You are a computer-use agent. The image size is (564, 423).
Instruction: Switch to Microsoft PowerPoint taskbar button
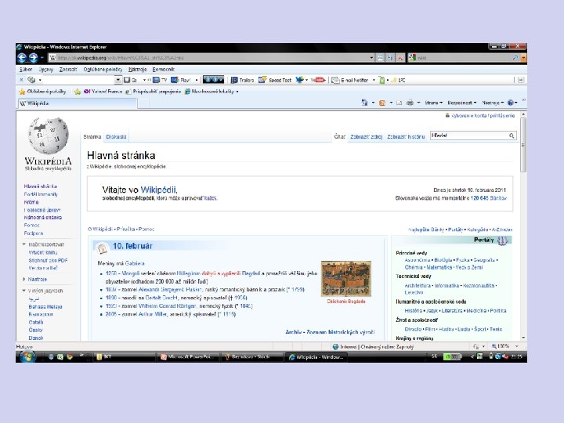(187, 357)
